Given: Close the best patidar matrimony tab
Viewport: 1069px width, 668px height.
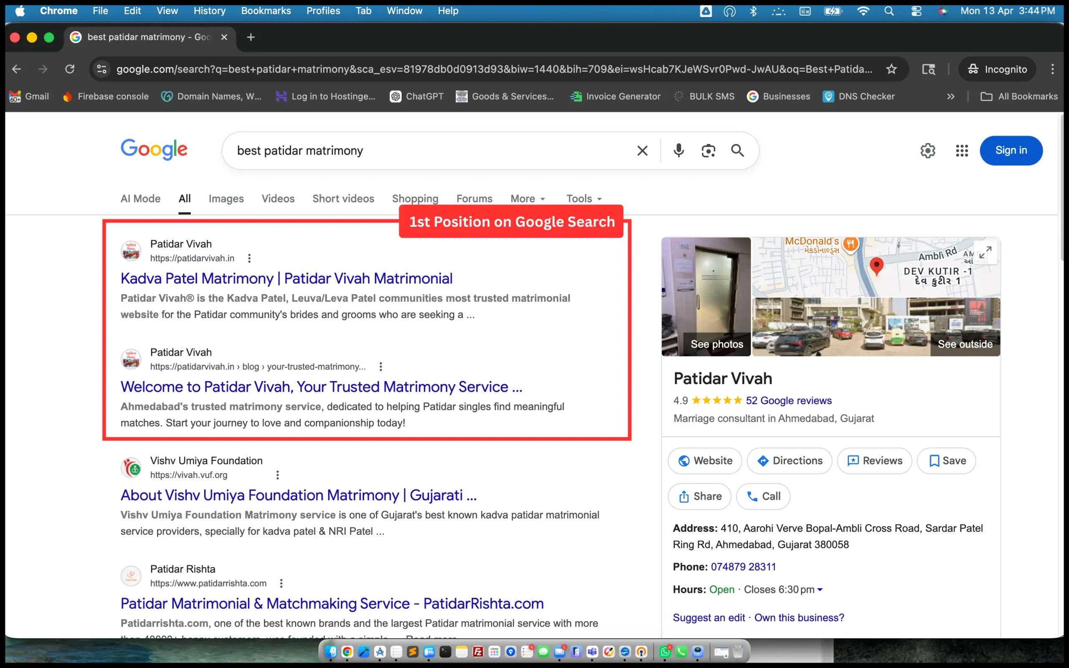Looking at the screenshot, I should tap(224, 37).
